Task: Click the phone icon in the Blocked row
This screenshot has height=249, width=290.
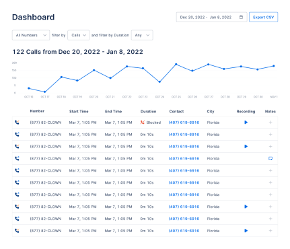Action: click(x=17, y=122)
